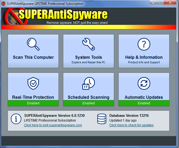Visit superantispyware.com link
179x148 pixels.
coord(53,125)
